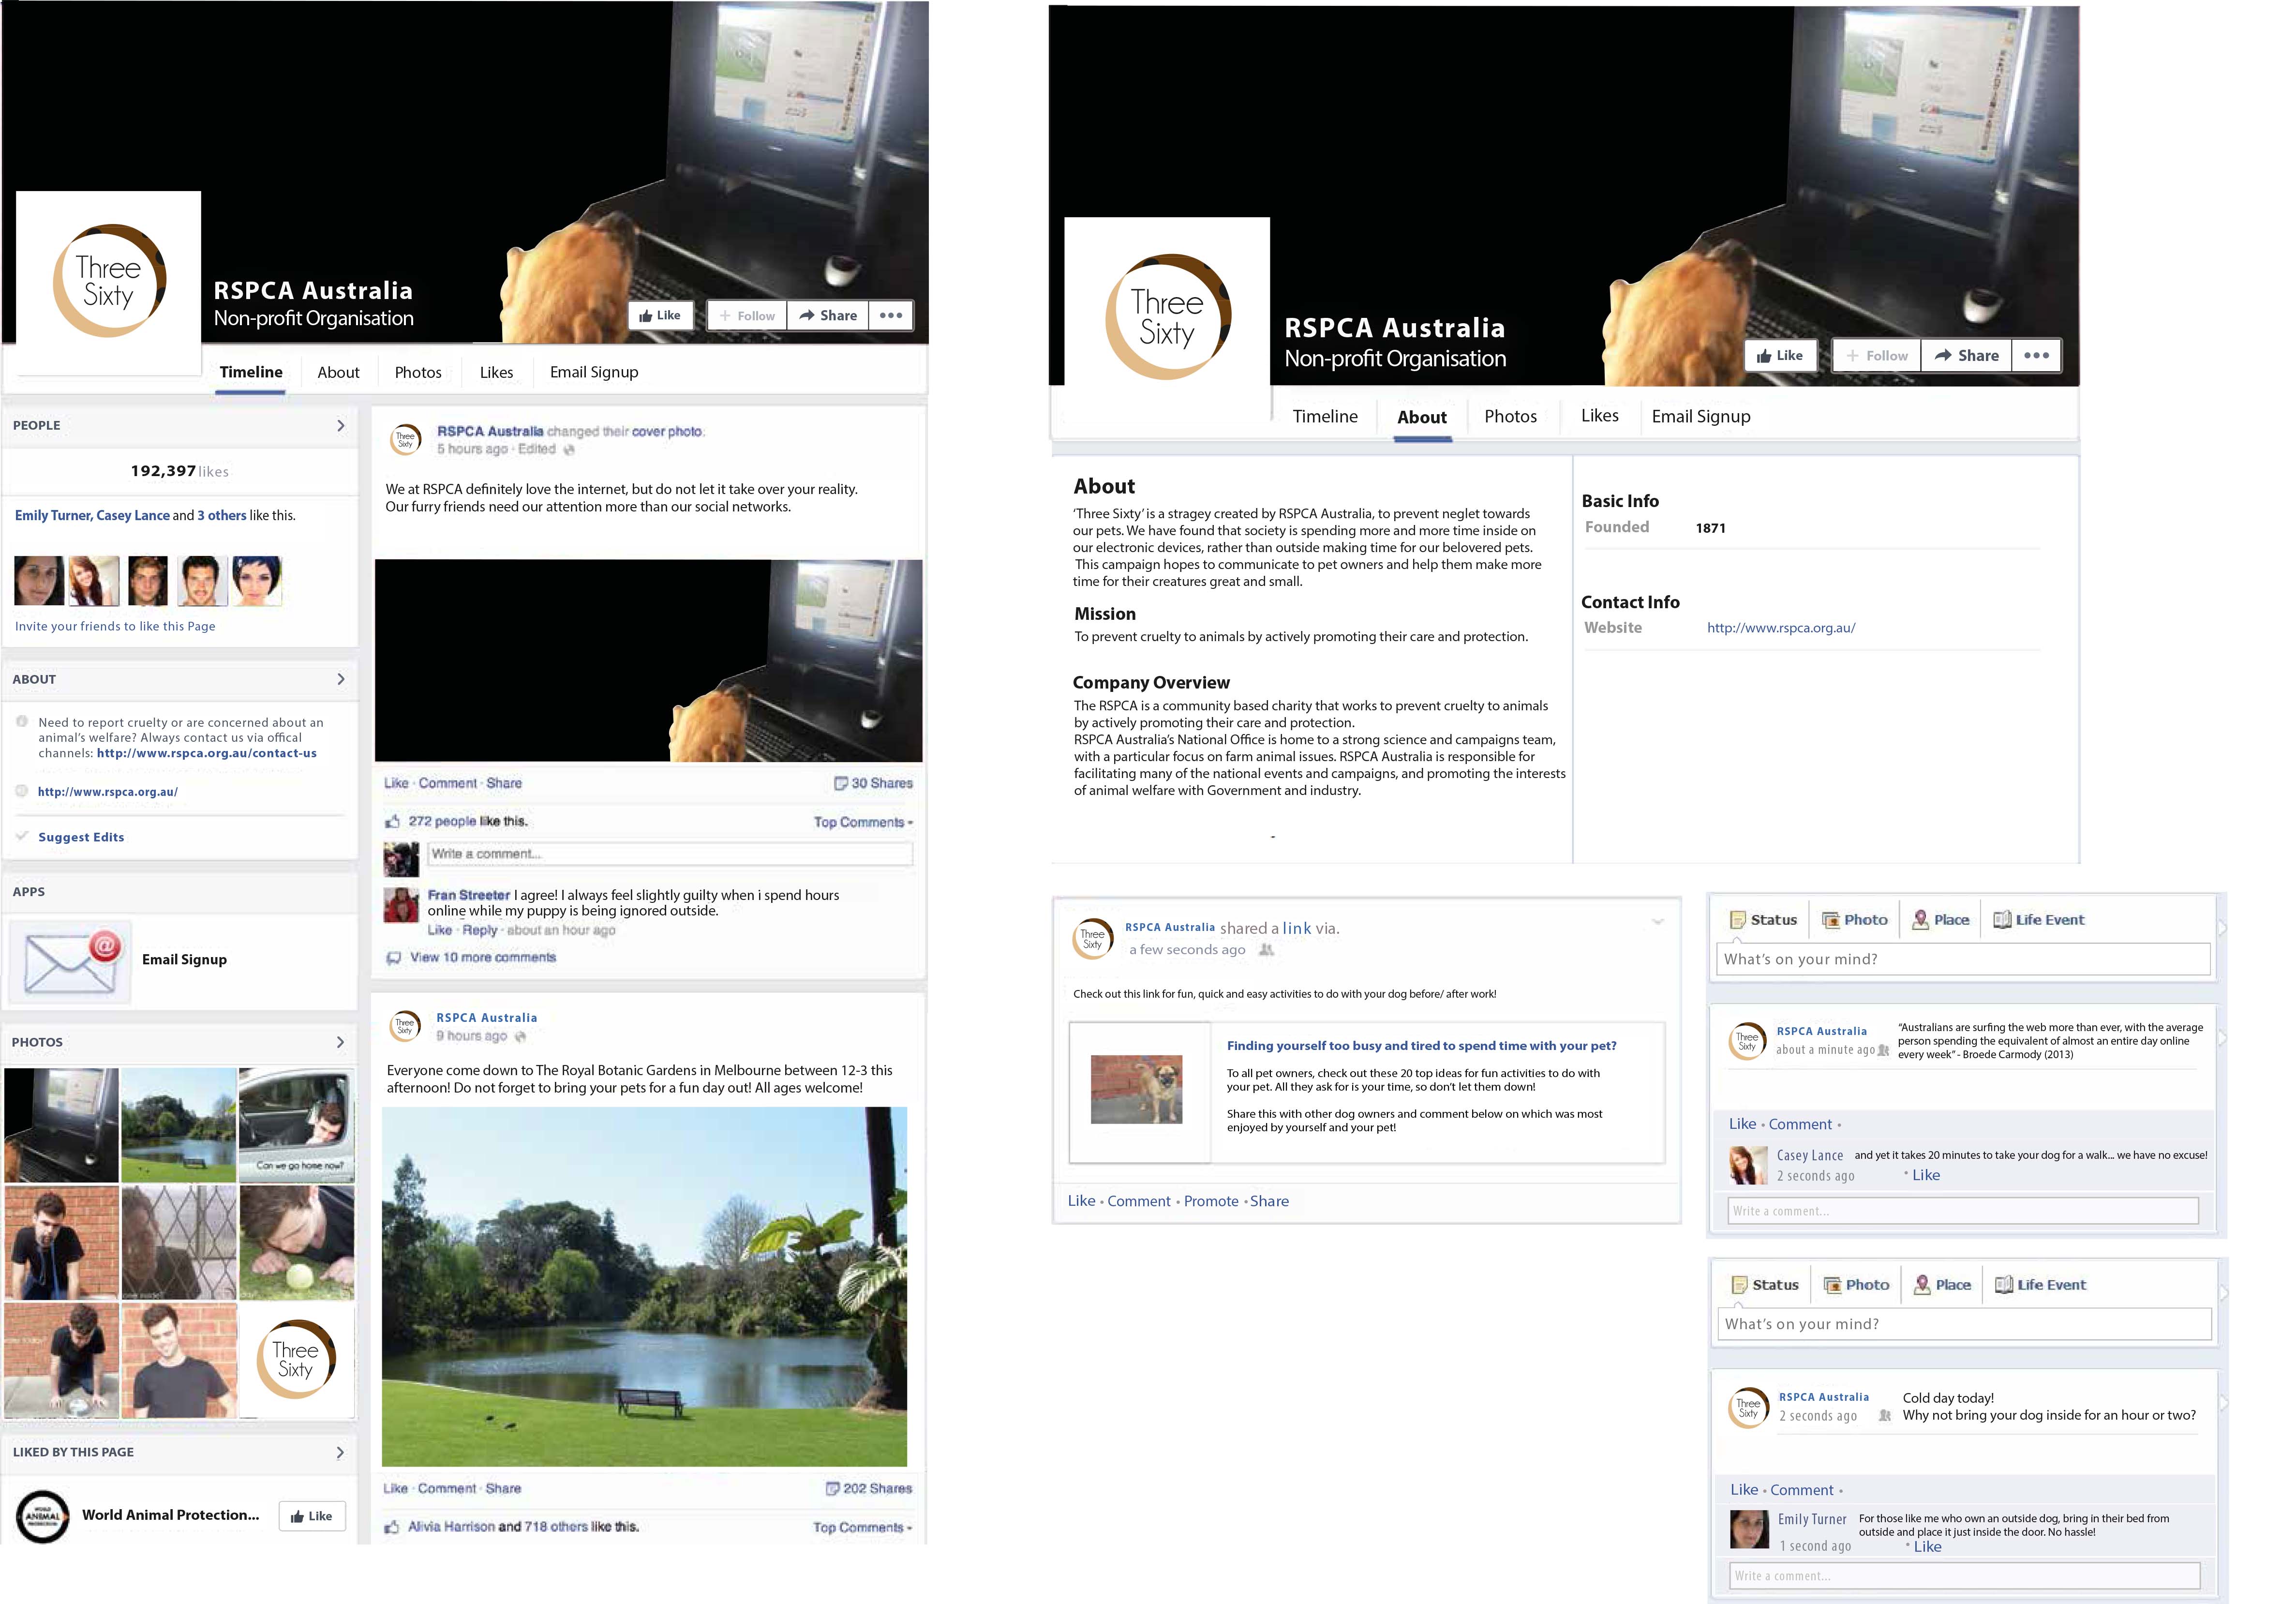Image resolution: width=2296 pixels, height=1604 pixels.
Task: Like the World Animal Protection page
Action: point(311,1516)
